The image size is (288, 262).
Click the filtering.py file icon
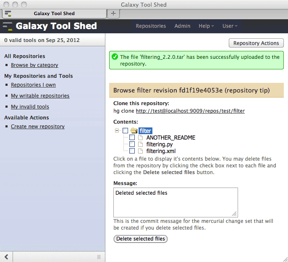[x=140, y=144]
